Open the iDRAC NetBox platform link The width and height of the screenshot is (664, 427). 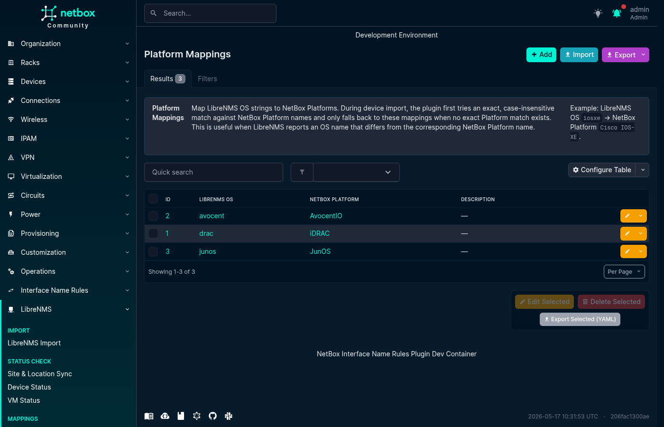coord(320,233)
